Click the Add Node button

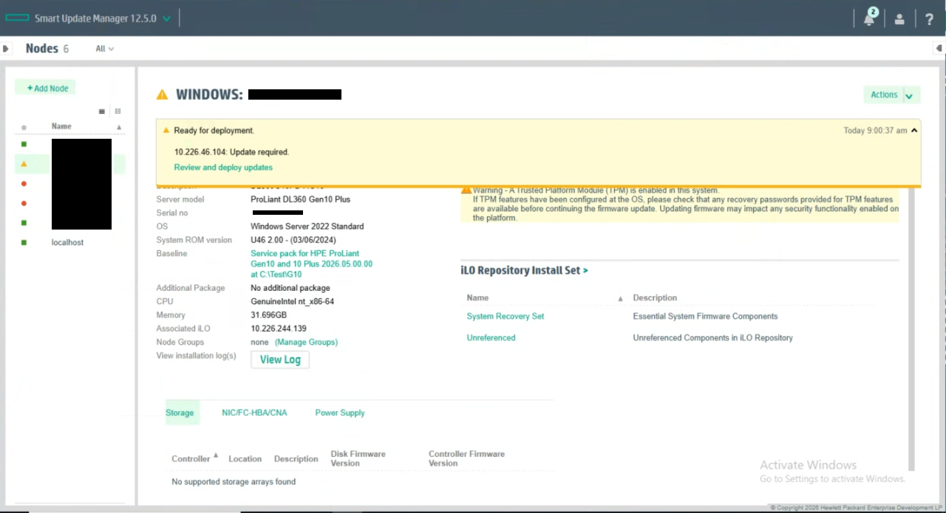(45, 88)
